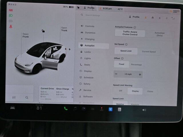
Task: Open the HomeLink house icon
Action: pos(152,18)
